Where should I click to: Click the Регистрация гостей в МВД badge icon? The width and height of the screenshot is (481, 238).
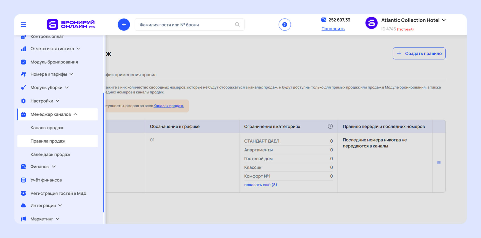(x=23, y=193)
